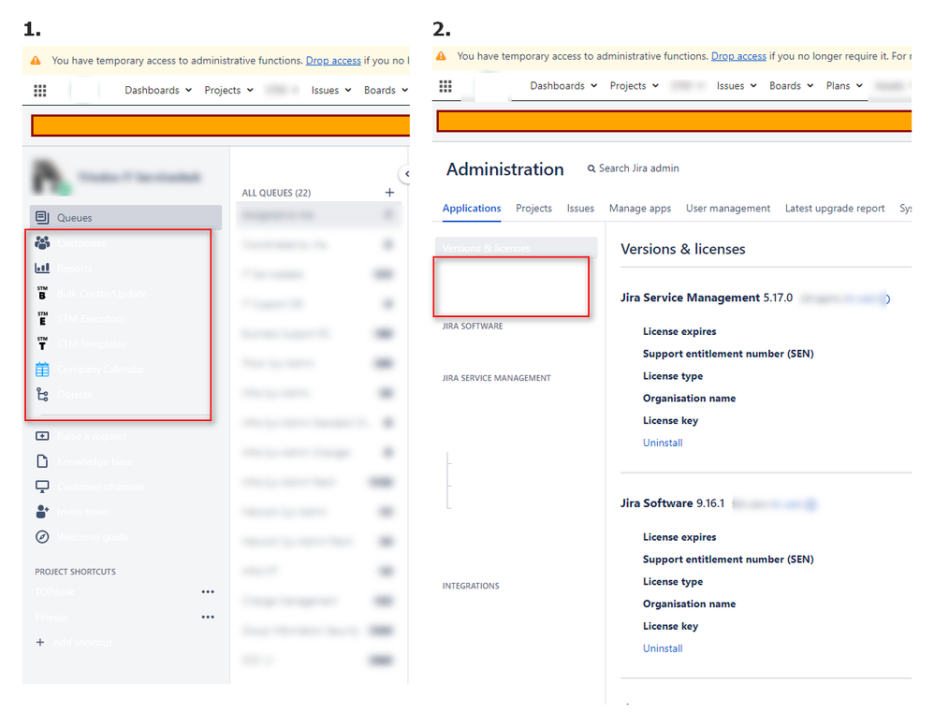This screenshot has height=727, width=934.
Task: Open app switcher grid in screenshot 1
Action: click(40, 91)
